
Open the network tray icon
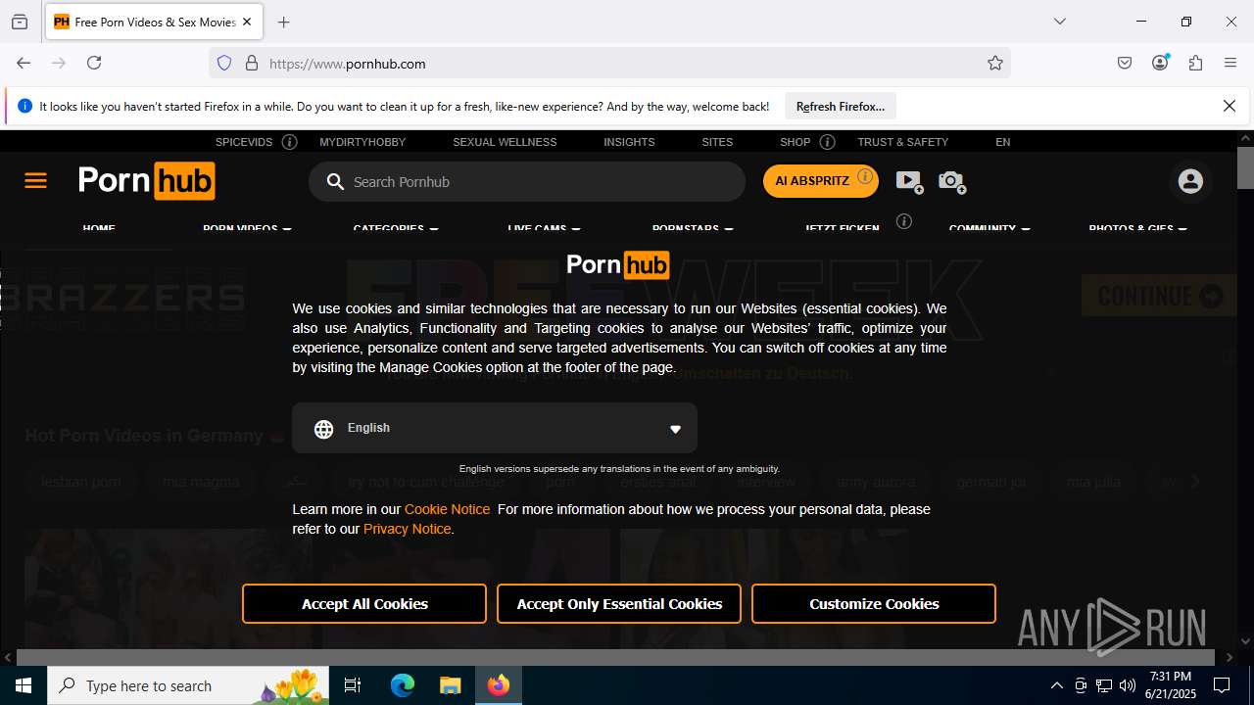point(1104,685)
